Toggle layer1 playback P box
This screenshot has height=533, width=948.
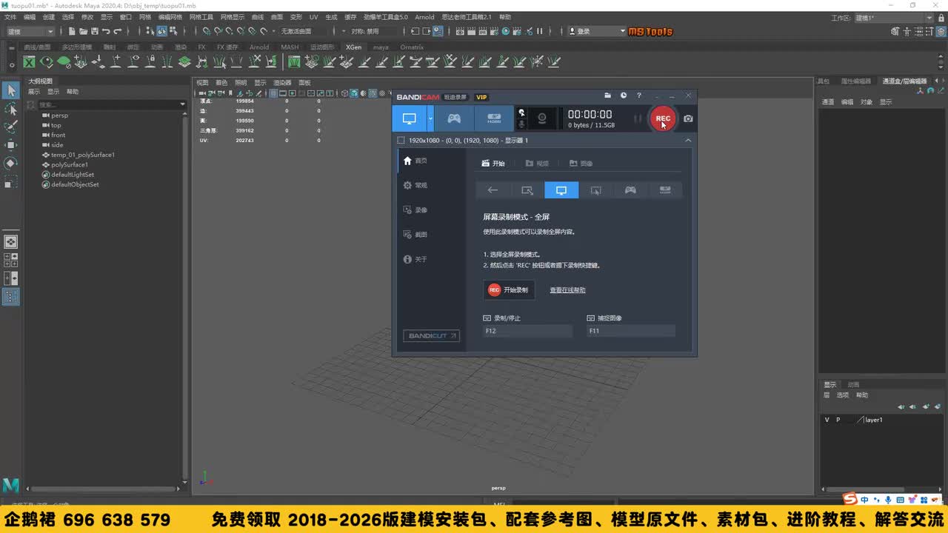838,420
